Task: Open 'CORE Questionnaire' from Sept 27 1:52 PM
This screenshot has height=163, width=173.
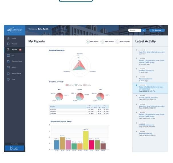Action: [x=146, y=125]
